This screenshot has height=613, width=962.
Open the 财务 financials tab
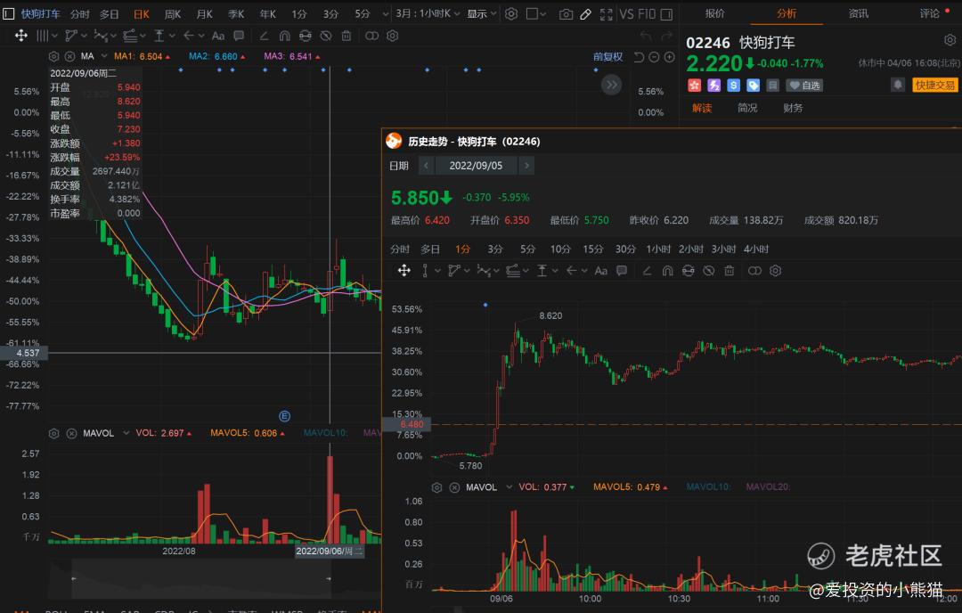pyautogui.click(x=793, y=108)
